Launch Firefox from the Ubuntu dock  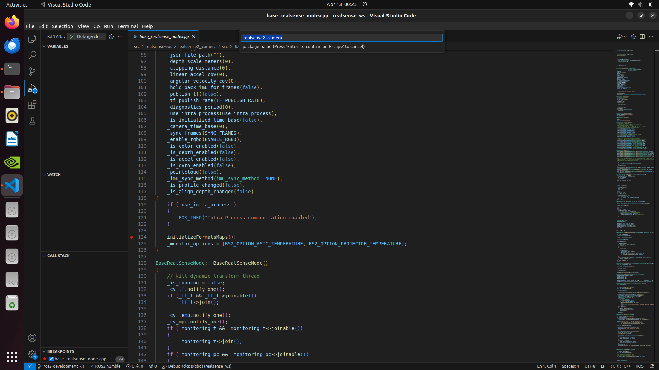pyautogui.click(x=12, y=22)
